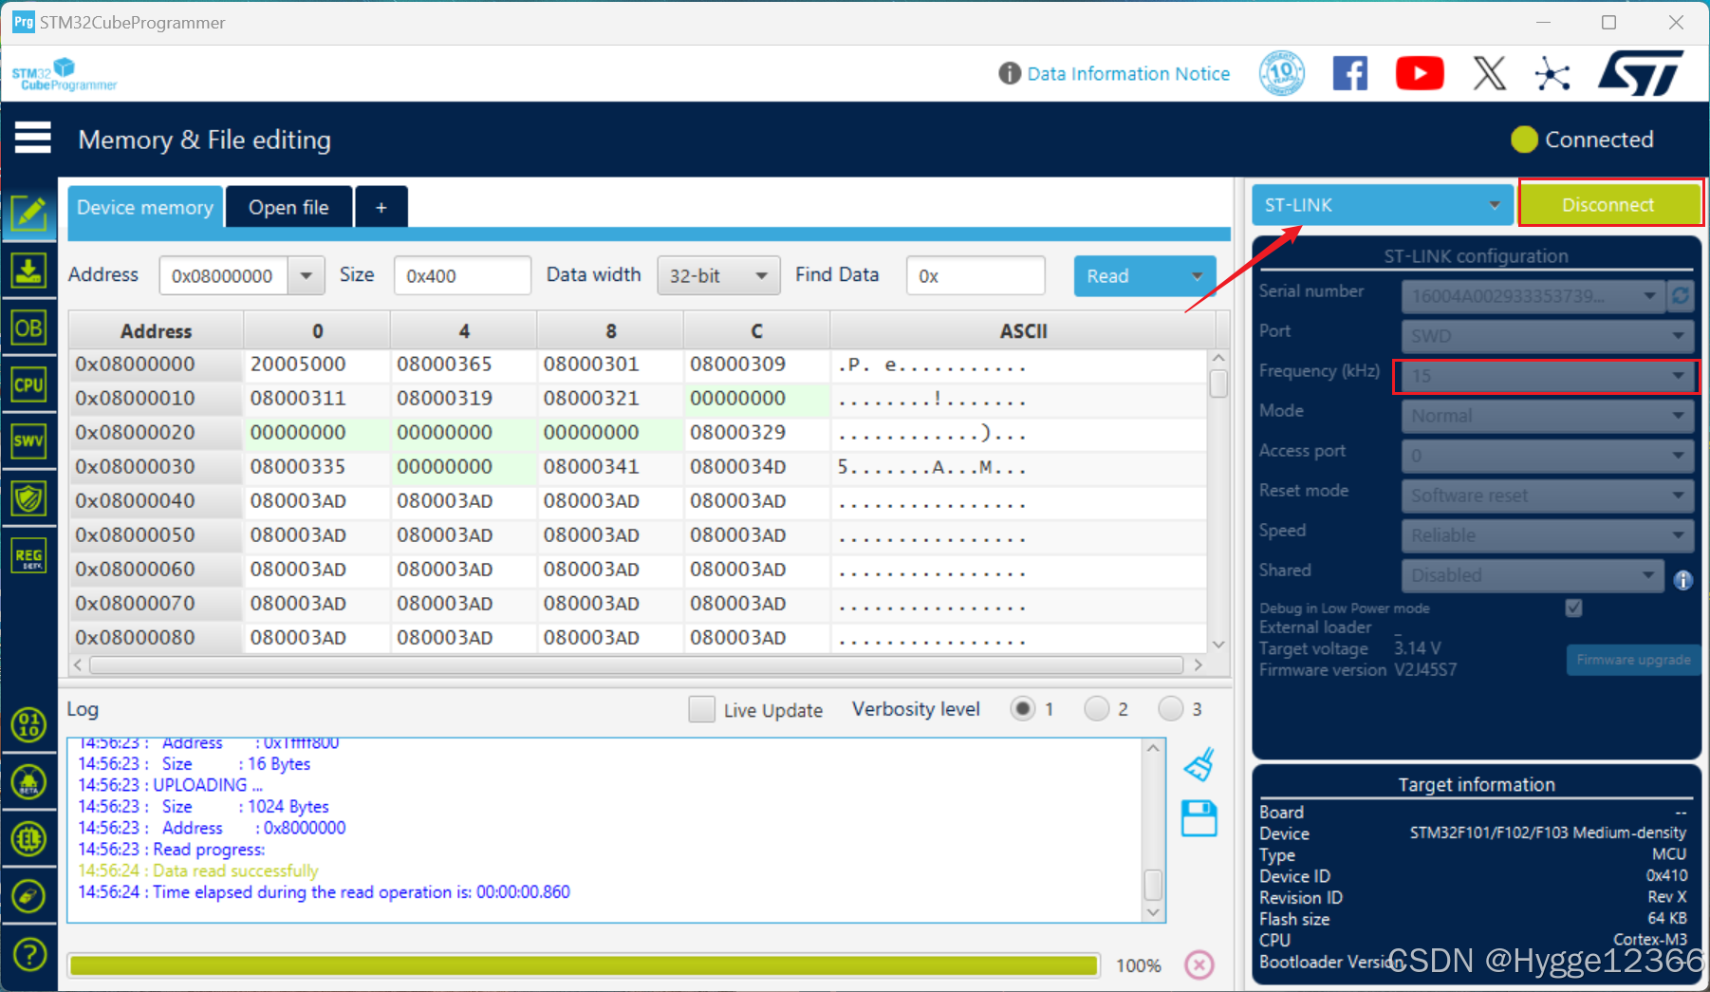The height and width of the screenshot is (992, 1710).
Task: Click the memory table horizontal scrollbar
Action: tap(636, 664)
